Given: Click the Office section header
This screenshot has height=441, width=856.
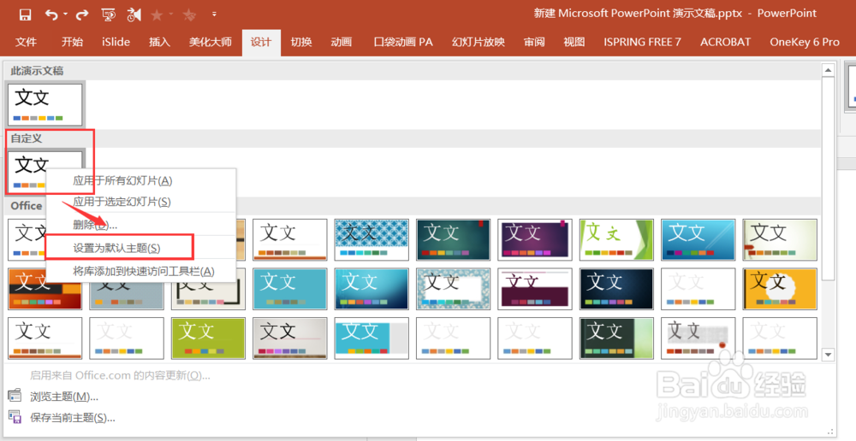Looking at the screenshot, I should click(x=27, y=205).
